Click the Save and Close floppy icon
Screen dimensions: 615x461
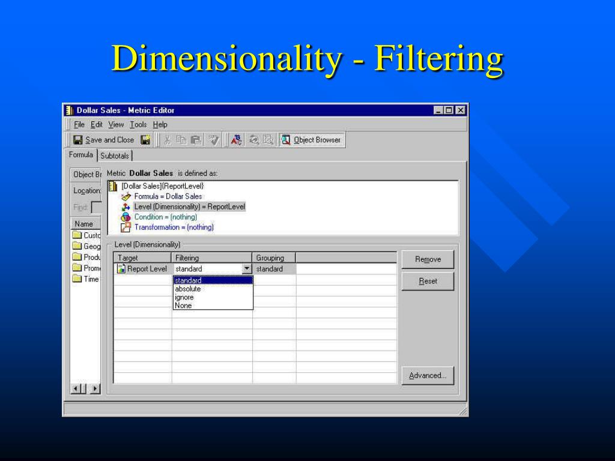click(x=77, y=140)
